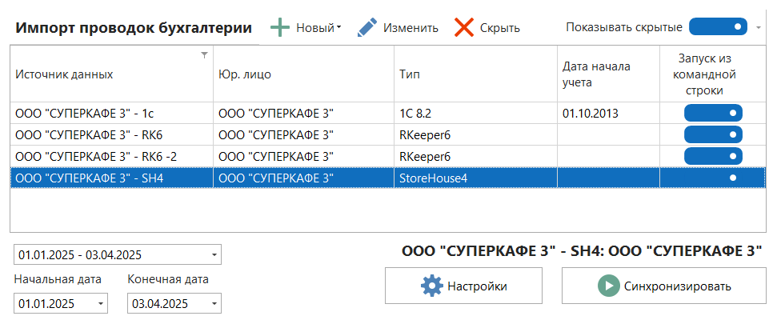This screenshot has width=777, height=328.
Task: Click the red X Hide icon
Action: (x=464, y=28)
